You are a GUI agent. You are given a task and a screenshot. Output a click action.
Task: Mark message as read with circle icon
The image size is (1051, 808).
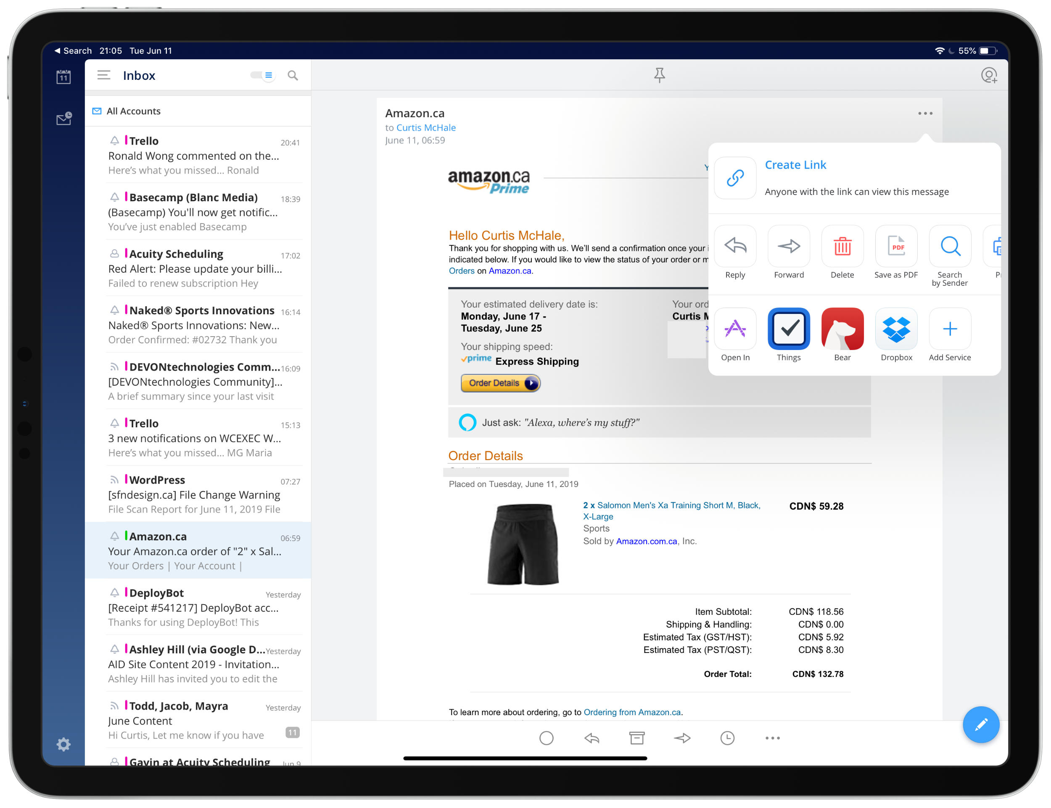pos(546,738)
